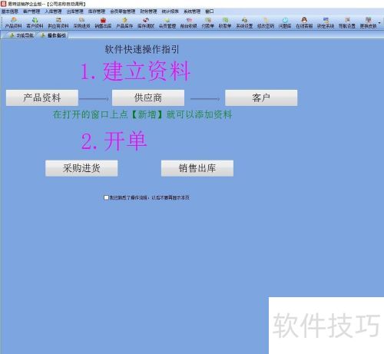Open 产品资料 toolbar icon

(x=13, y=22)
